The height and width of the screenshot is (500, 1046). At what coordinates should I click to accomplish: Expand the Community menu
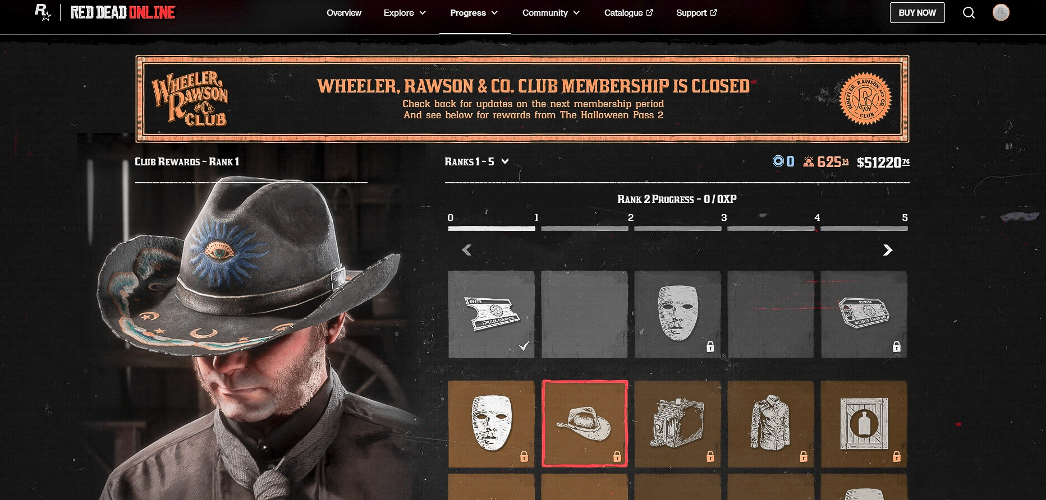(x=551, y=13)
